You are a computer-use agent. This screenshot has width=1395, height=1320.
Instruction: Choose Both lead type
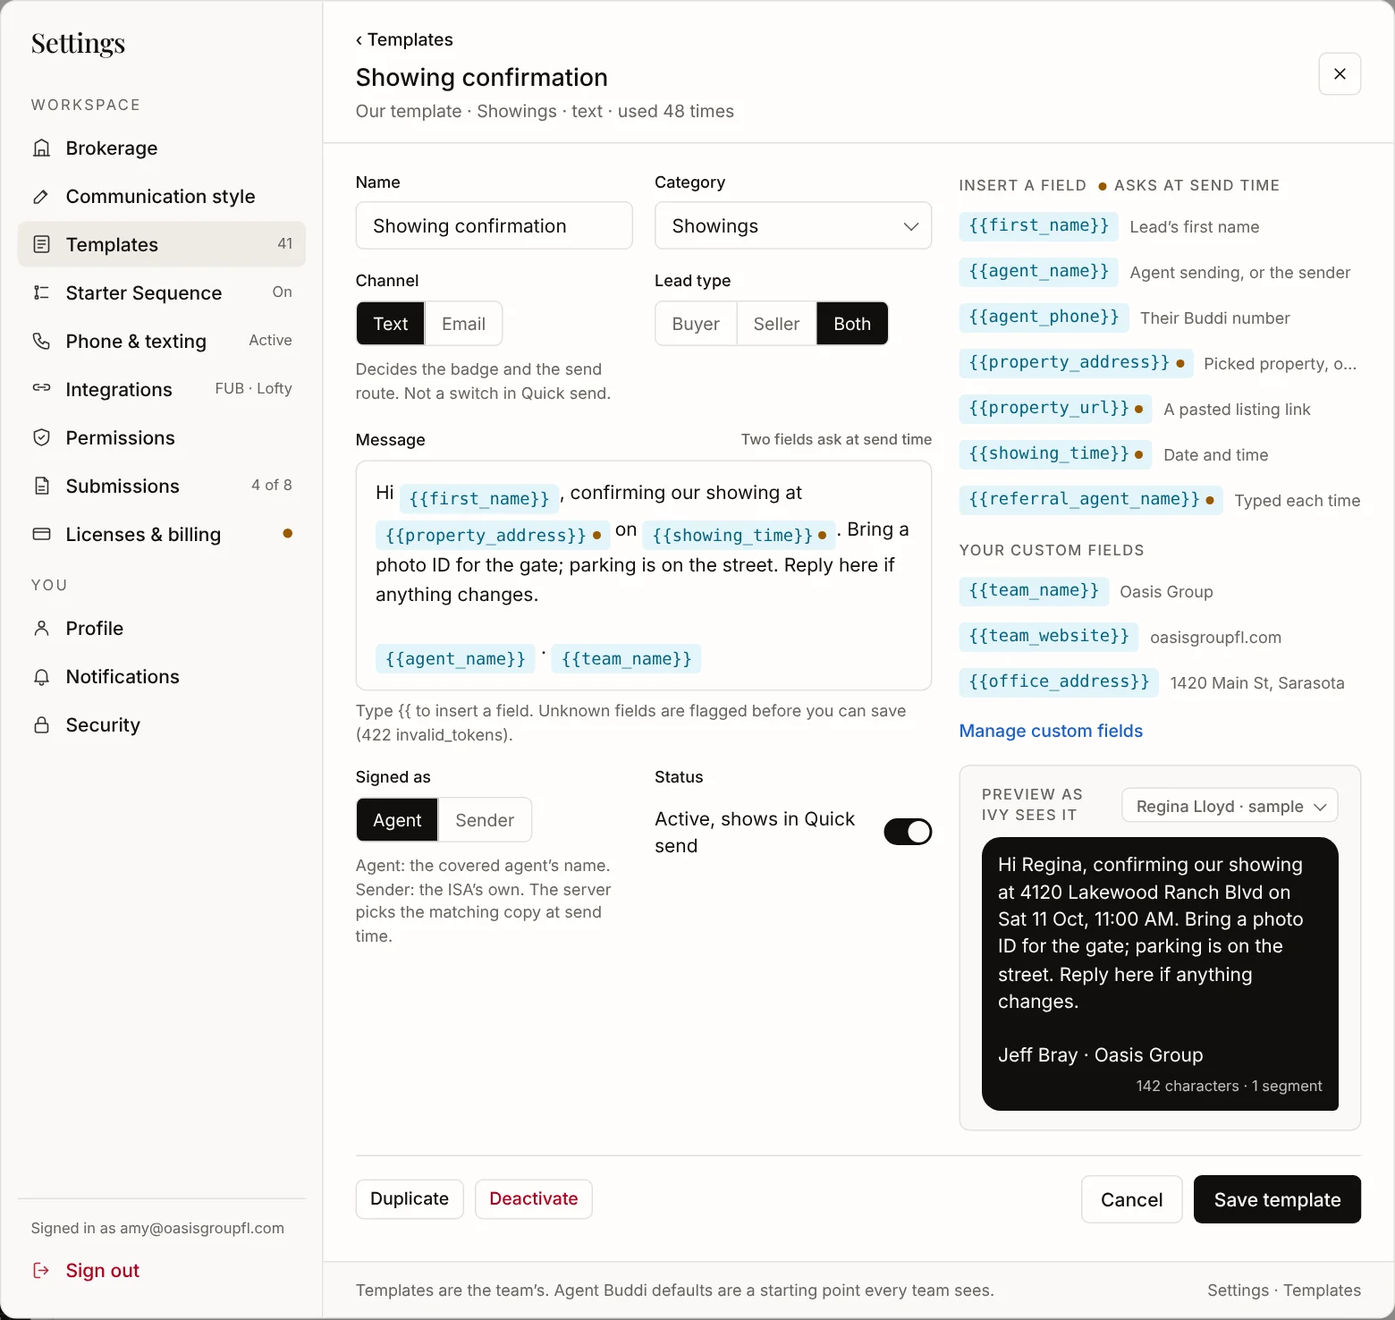(x=852, y=324)
